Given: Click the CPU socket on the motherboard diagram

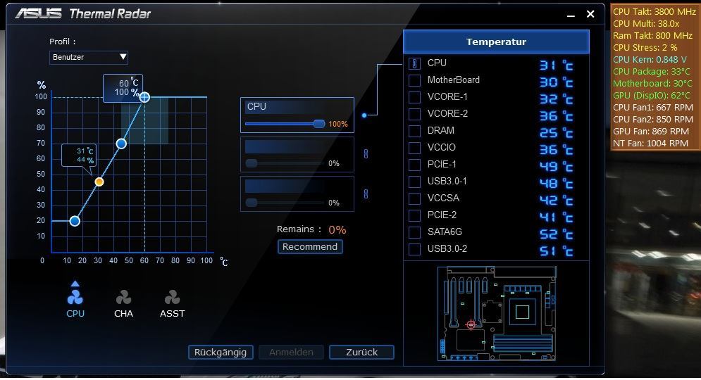Looking at the screenshot, I should (x=522, y=311).
